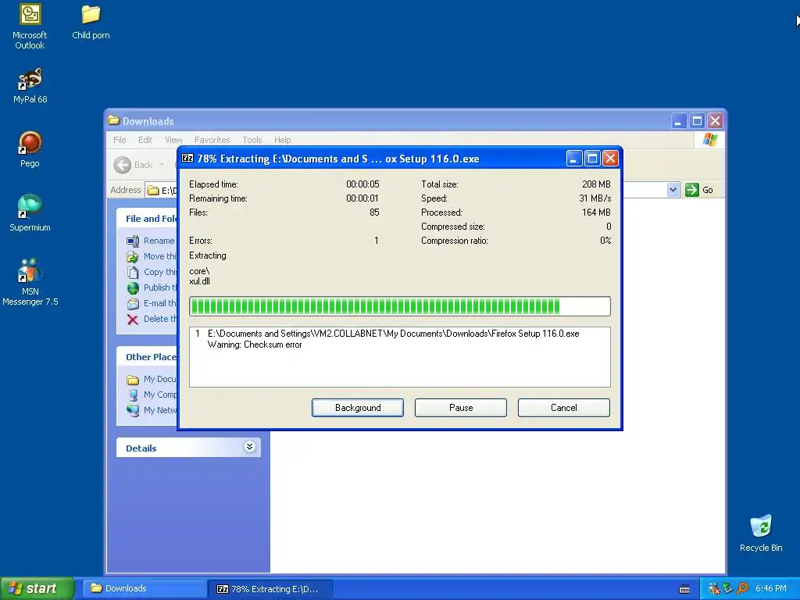Open My Computer from Other Places

pos(151,395)
